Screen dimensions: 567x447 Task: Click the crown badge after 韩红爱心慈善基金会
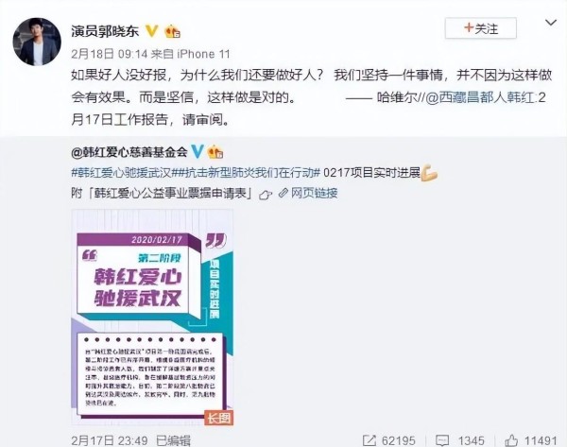215,151
